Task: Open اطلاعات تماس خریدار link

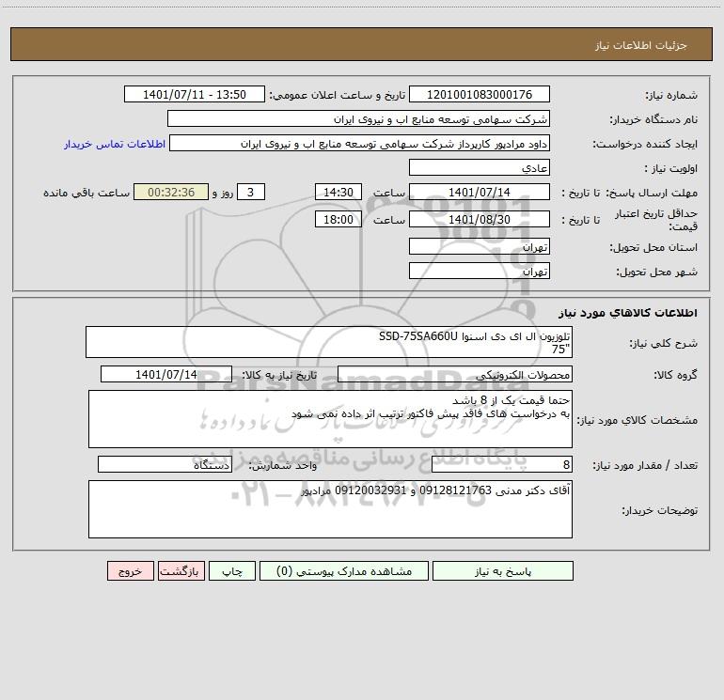Action: click(115, 144)
